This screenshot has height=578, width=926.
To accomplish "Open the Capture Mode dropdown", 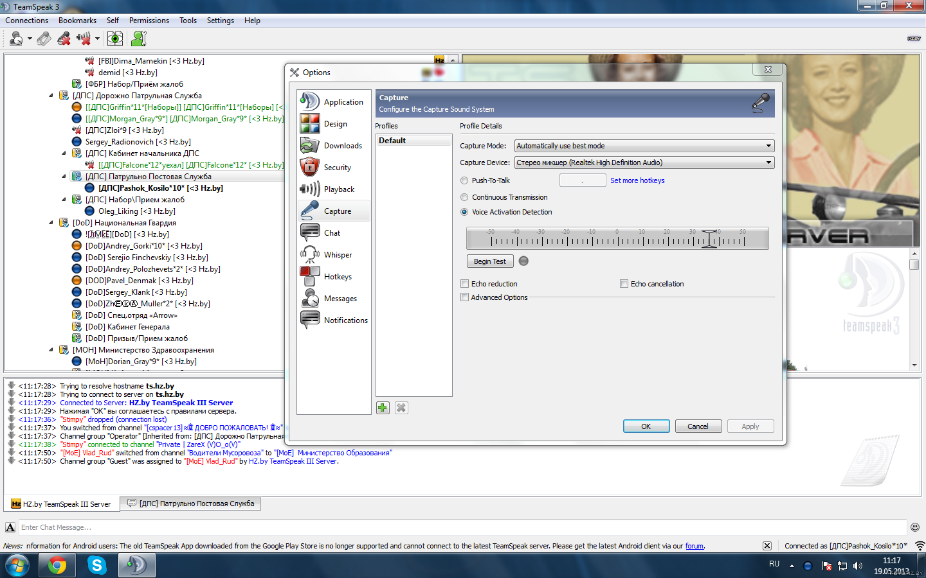I will 644,146.
